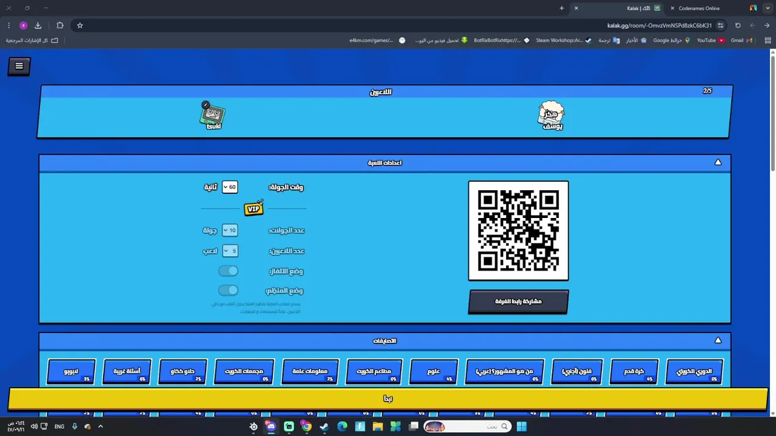This screenshot has height=436, width=776.
Task: Open the hamburger menu on the Kalak page
Action: (19, 66)
